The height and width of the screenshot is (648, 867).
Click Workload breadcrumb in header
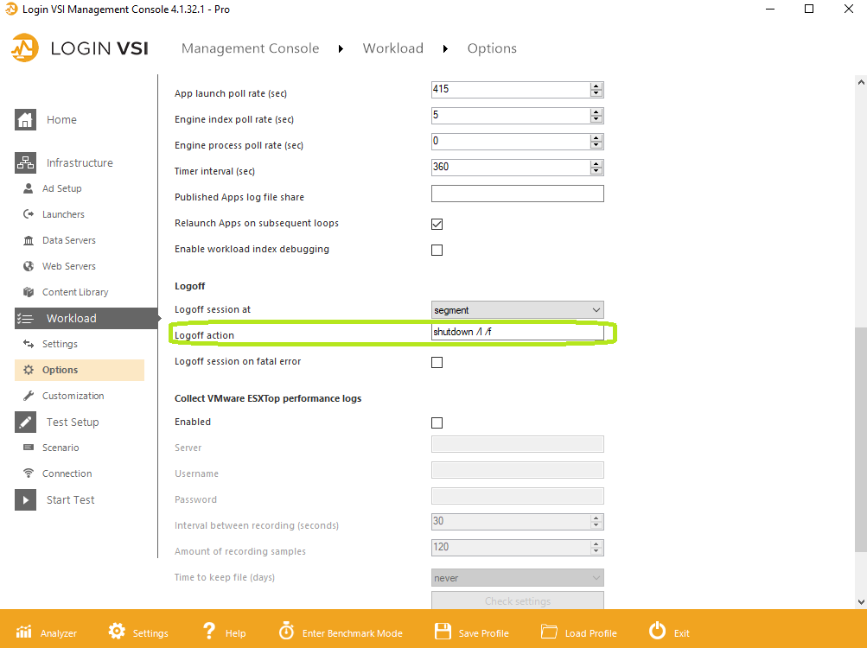click(393, 48)
